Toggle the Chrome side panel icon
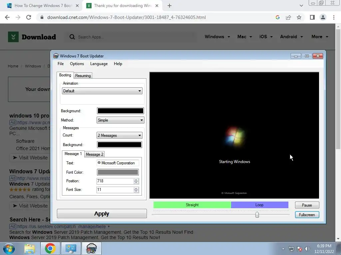This screenshot has height=255, width=341. [312, 17]
